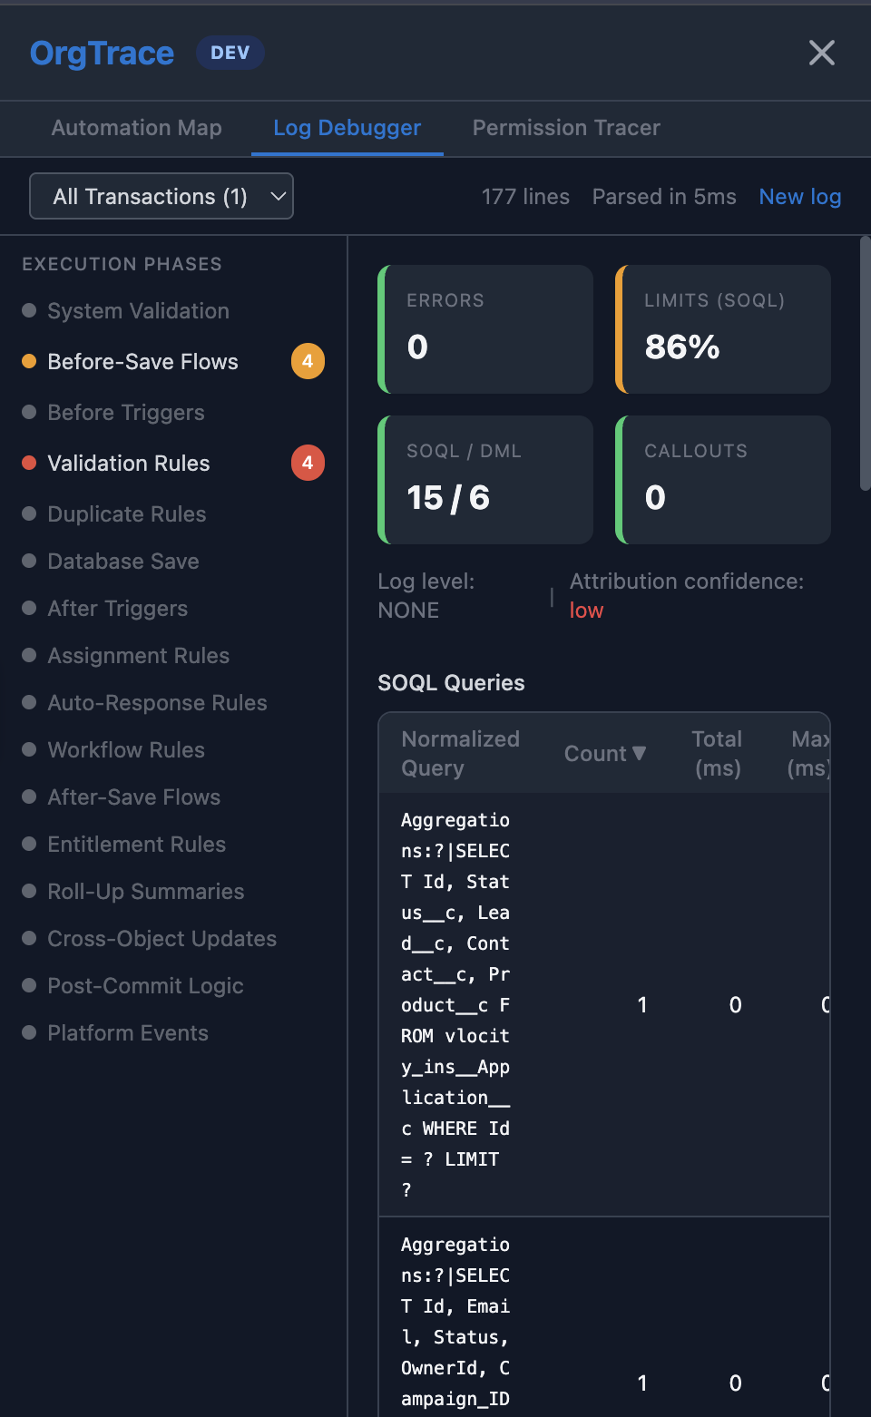The width and height of the screenshot is (871, 1417).
Task: Click the red badge on Validation Rules
Action: [308, 464]
